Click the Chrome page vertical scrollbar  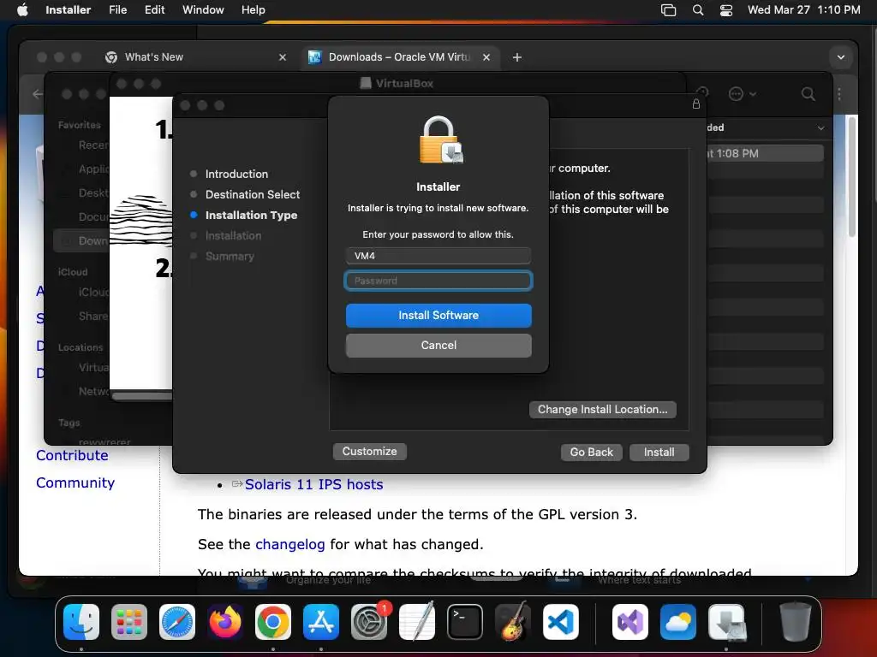pos(852,176)
